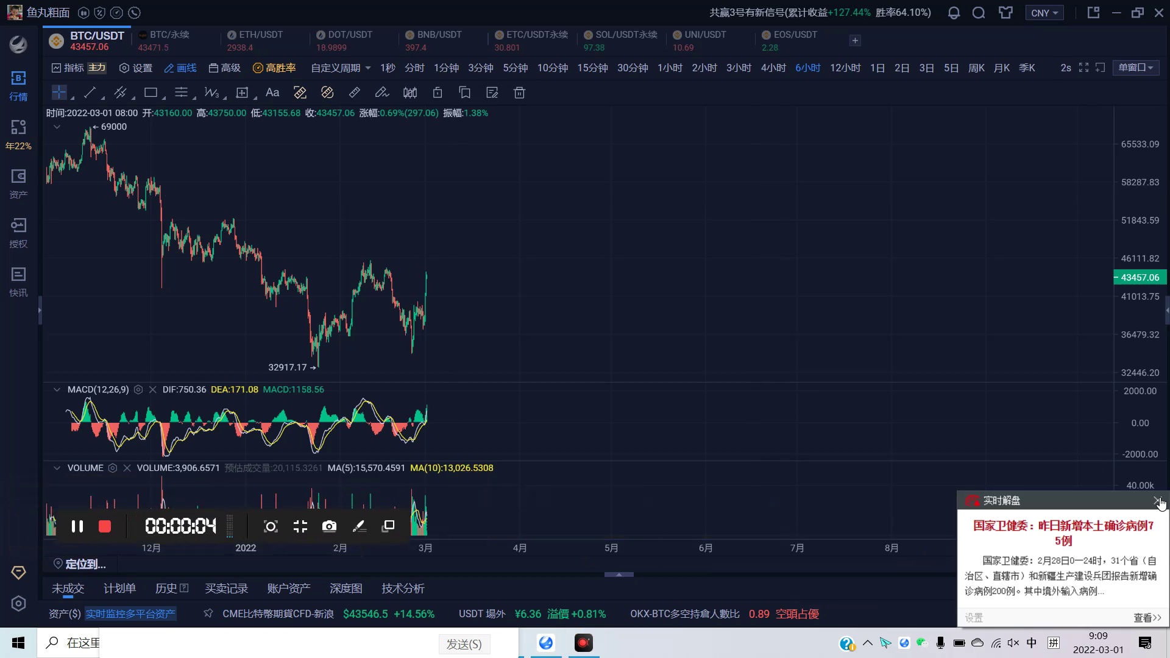1170x658 pixels.
Task: Open the notification bell icon
Action: tap(954, 13)
